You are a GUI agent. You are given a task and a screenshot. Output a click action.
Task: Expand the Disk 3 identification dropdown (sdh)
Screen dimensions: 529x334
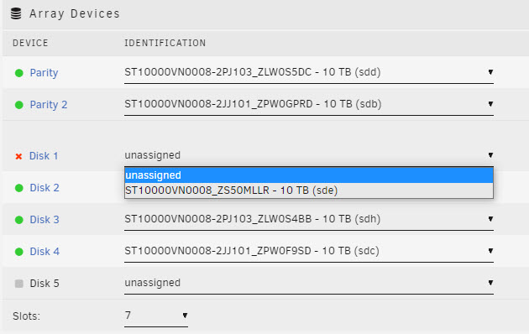click(x=309, y=219)
